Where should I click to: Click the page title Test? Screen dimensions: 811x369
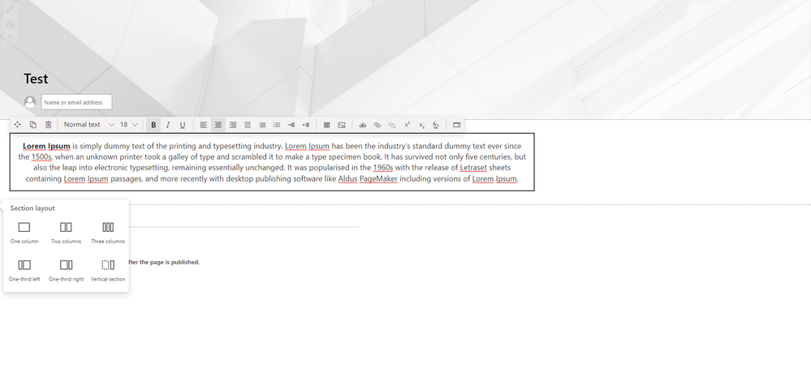point(36,79)
